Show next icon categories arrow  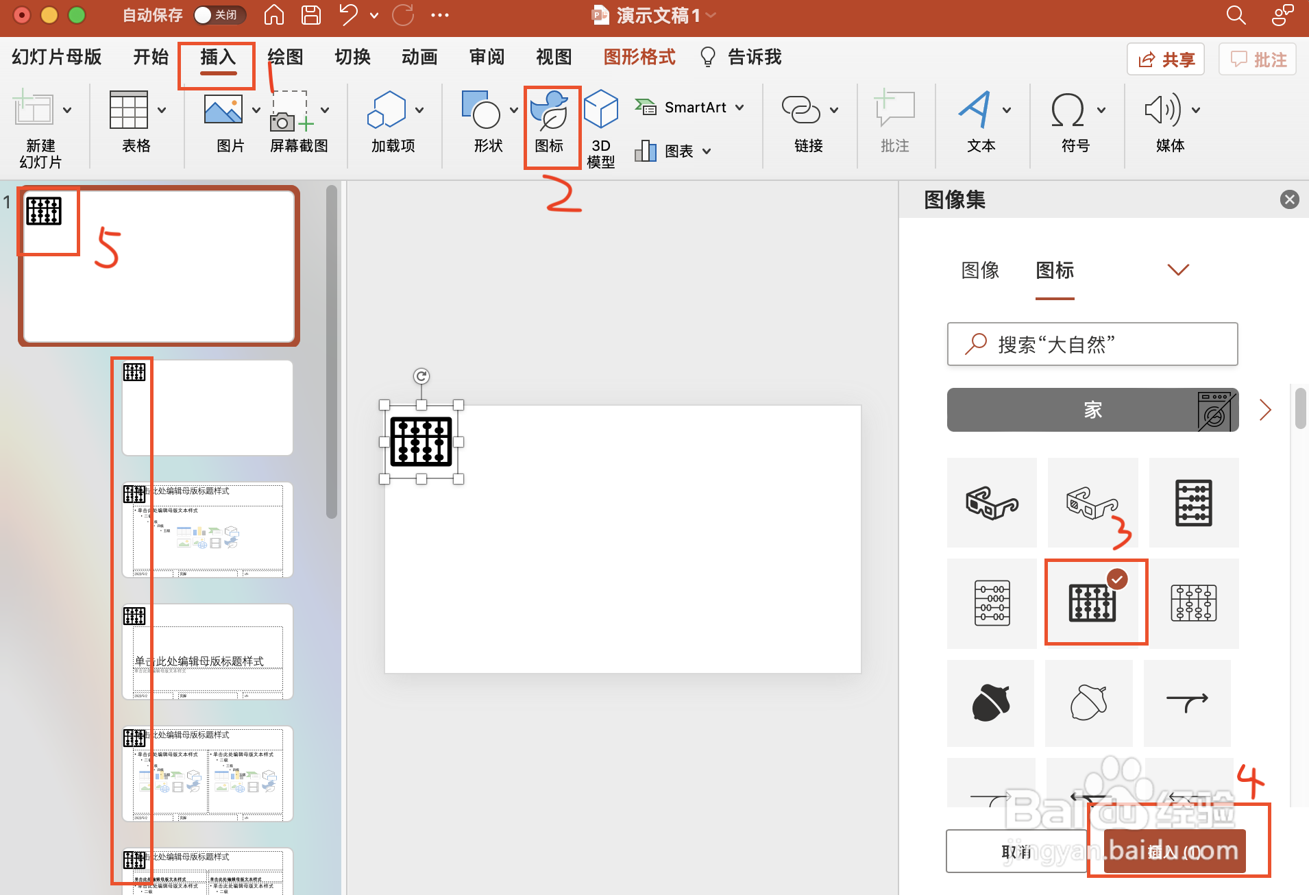pyautogui.click(x=1265, y=410)
